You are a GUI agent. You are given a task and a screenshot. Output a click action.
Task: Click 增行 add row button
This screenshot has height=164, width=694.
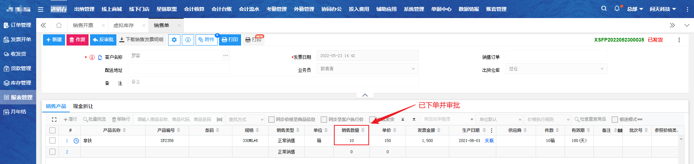tap(70, 119)
